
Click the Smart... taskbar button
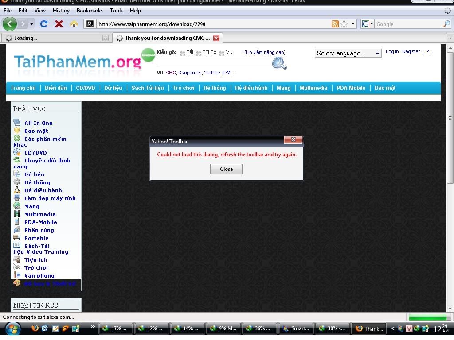pos(296,328)
